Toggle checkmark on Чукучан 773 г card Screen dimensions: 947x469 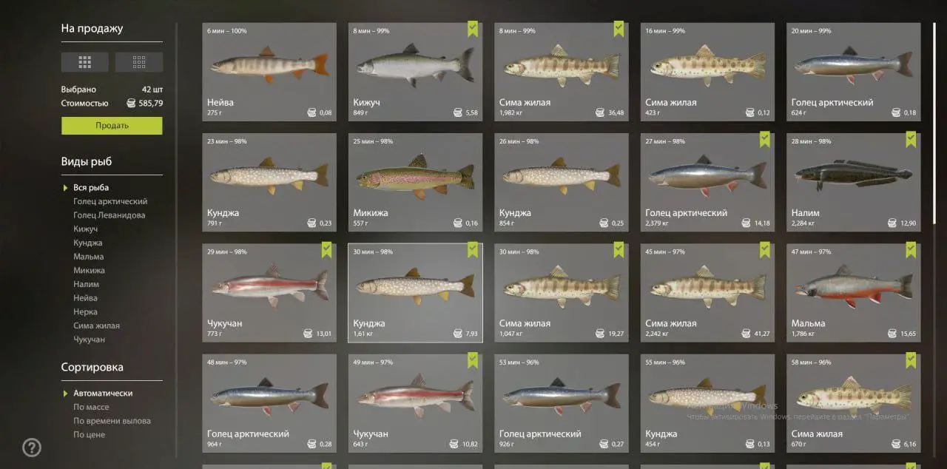[326, 250]
